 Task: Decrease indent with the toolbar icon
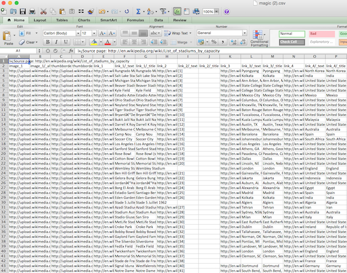154,42
